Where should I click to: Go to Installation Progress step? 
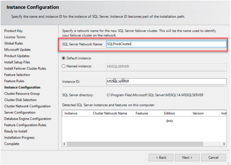[19, 138]
